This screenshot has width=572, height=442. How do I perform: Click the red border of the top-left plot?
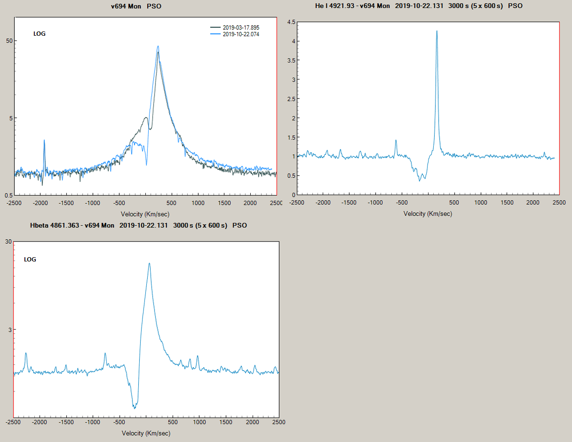pyautogui.click(x=276, y=105)
